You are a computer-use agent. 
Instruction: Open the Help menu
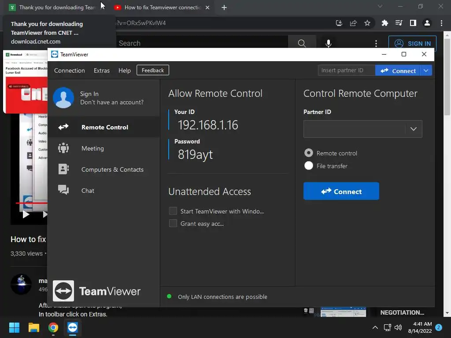125,70
